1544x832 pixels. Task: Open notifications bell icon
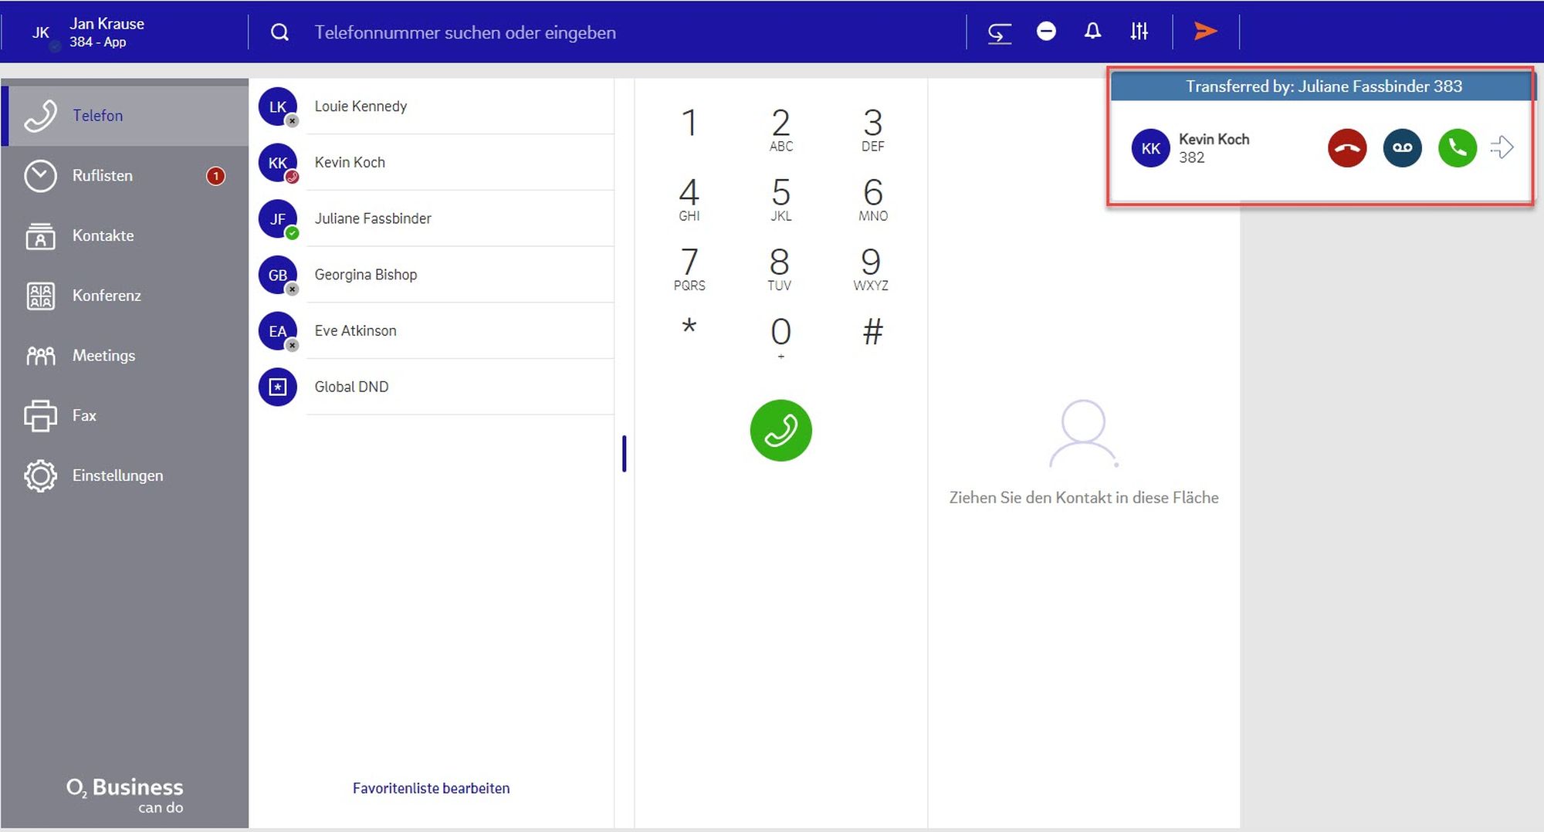(x=1092, y=32)
